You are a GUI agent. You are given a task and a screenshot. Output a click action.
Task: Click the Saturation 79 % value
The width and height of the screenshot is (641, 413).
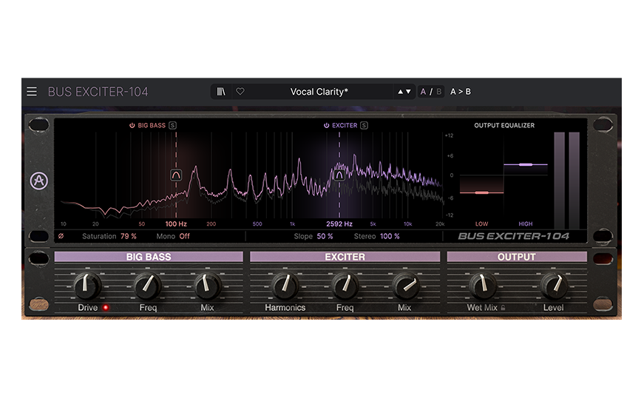(x=129, y=236)
